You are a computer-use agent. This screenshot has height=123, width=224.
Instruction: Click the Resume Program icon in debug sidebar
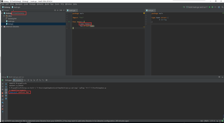pos(3,84)
